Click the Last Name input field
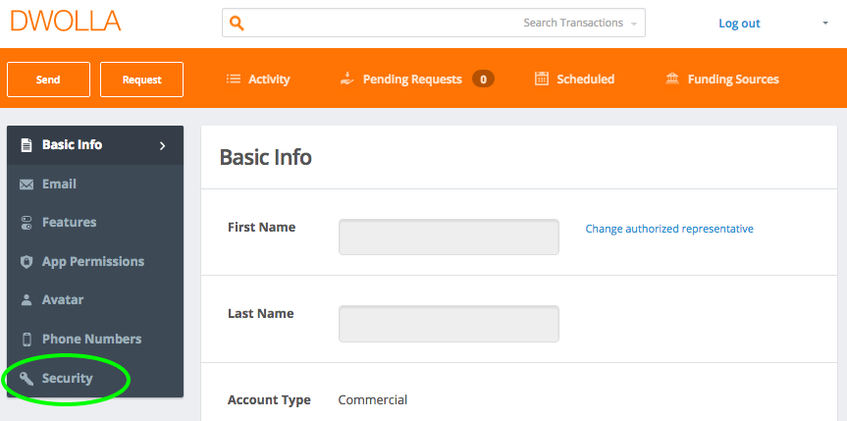847x421 pixels. tap(449, 324)
